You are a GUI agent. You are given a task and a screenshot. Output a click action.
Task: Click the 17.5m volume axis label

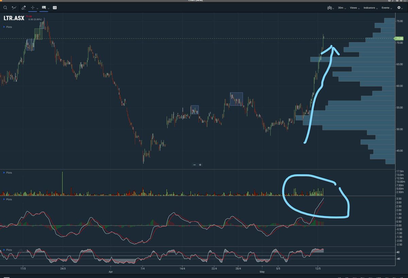coord(400,171)
